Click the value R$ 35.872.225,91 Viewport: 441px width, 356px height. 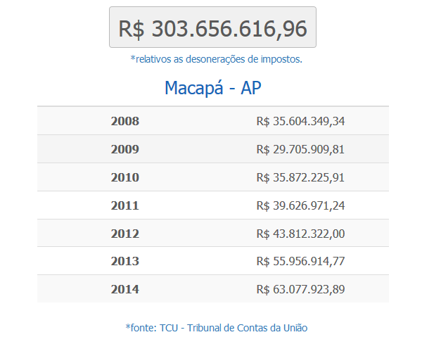300,177
